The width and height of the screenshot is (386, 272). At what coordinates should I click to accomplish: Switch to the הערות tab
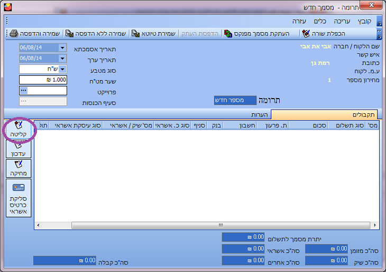260,114
